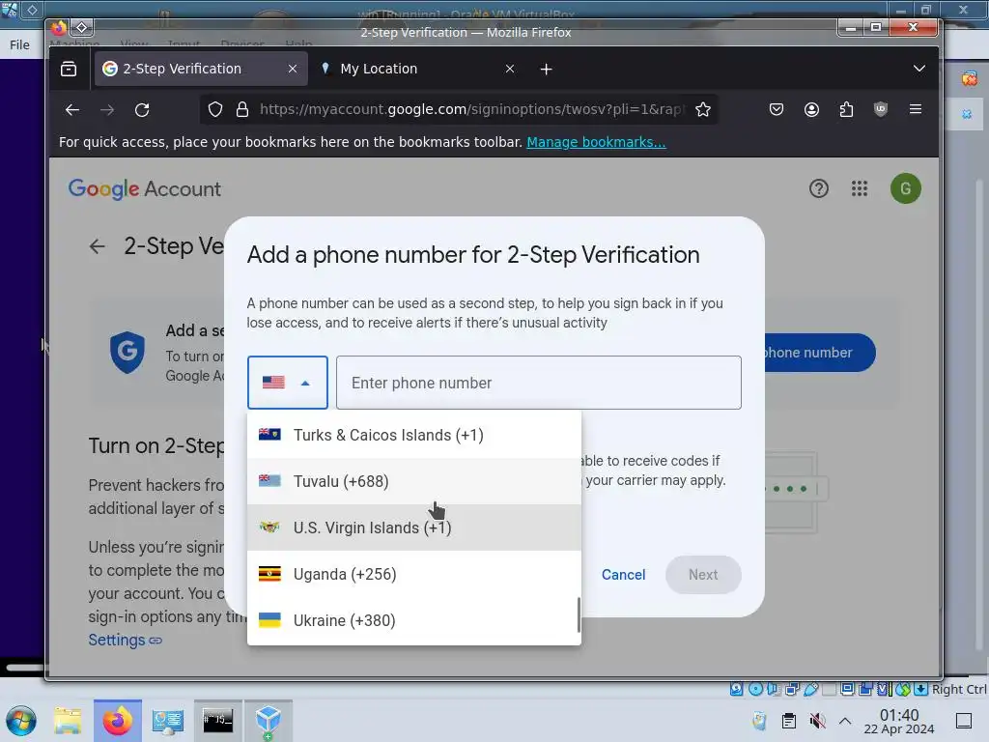Image resolution: width=989 pixels, height=742 pixels.
Task: Open Firefox View tab list icon
Action: [x=69, y=69]
